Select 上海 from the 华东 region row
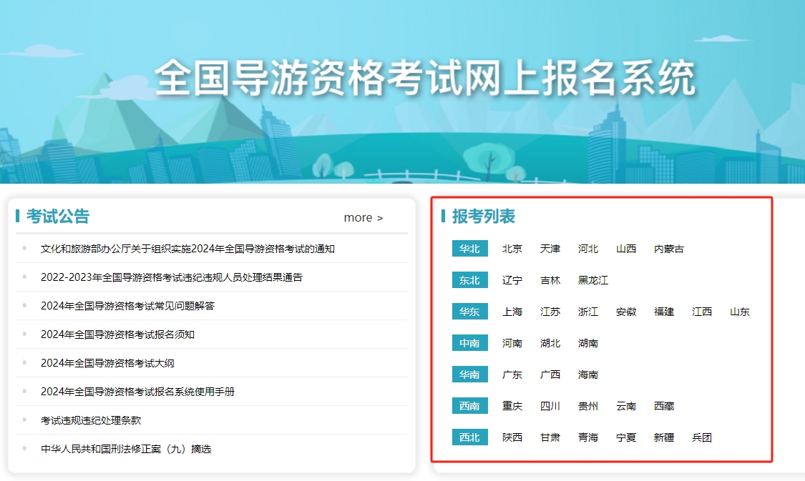 pos(512,312)
